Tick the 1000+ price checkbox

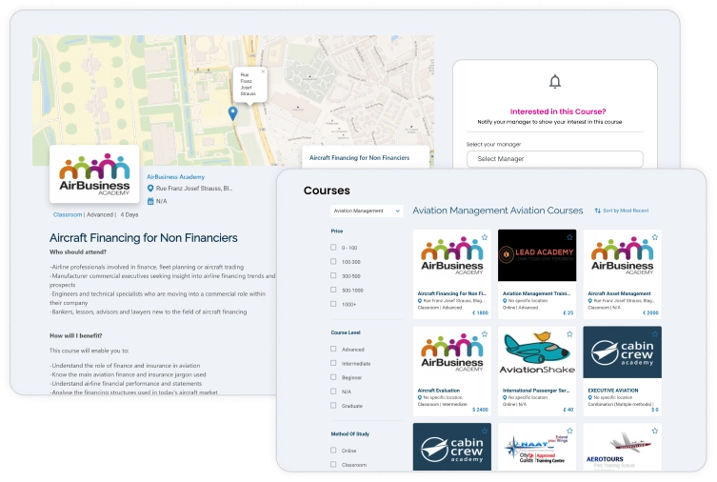[333, 304]
